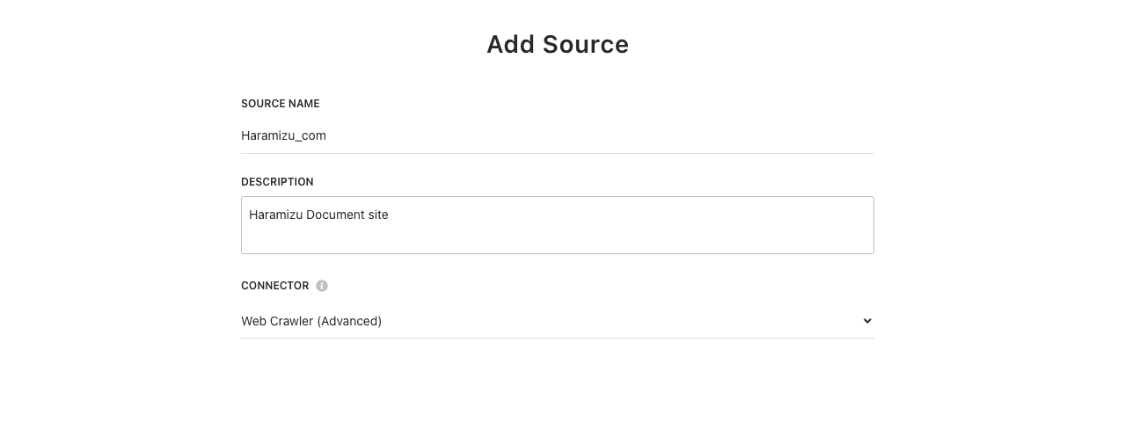Select the 'Web Crawler (Advanced)' connector value

point(311,321)
